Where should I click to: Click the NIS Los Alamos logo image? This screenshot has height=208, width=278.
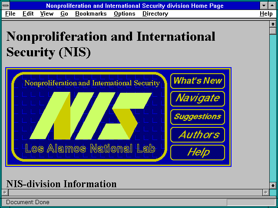tap(89, 117)
